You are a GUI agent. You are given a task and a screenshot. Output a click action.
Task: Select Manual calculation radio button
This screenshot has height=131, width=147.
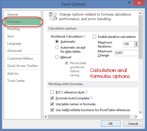pyautogui.click(x=57, y=57)
